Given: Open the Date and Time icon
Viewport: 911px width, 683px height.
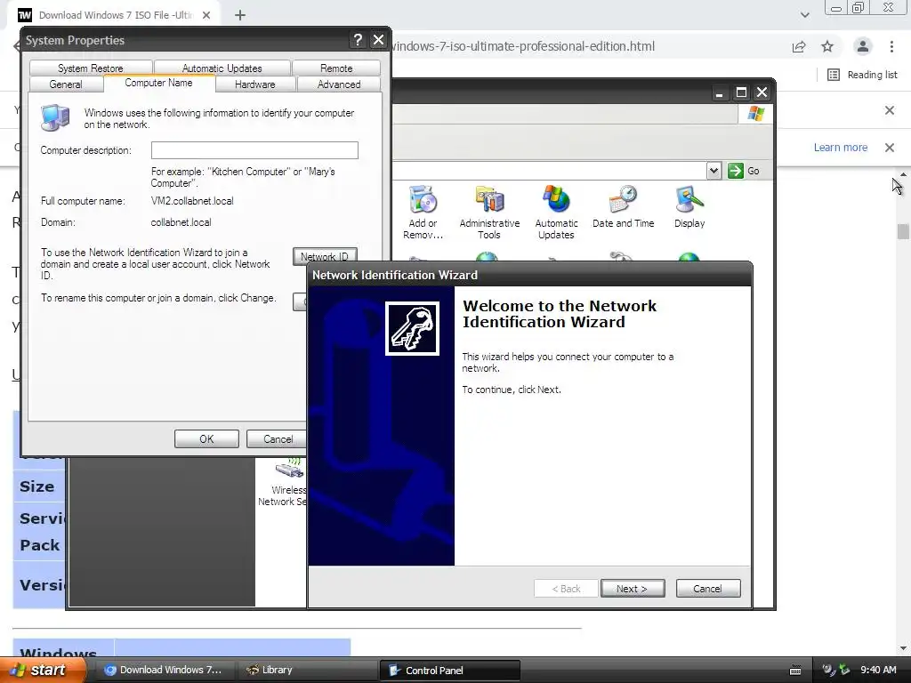Looking at the screenshot, I should coord(623,206).
